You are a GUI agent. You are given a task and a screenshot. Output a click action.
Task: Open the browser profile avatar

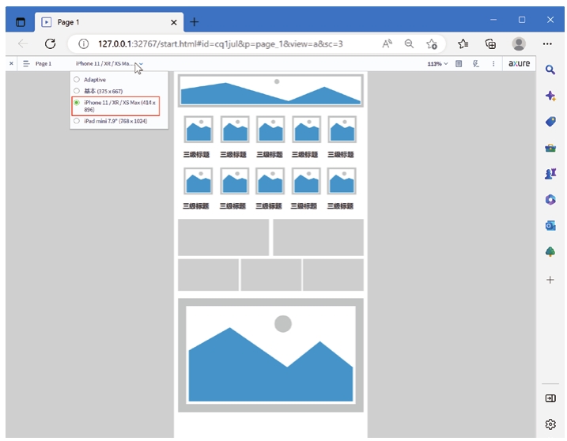[x=519, y=43]
